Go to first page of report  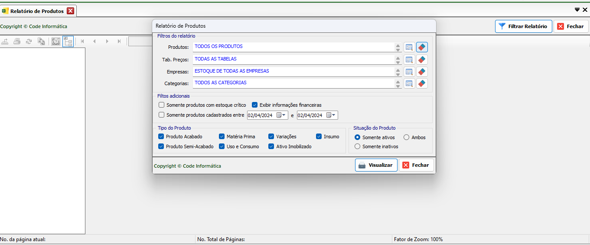[82, 41]
